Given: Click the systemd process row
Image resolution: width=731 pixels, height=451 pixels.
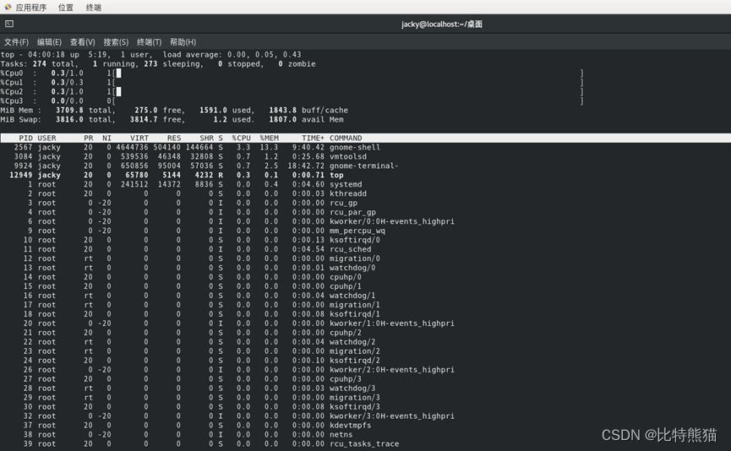Looking at the screenshot, I should pos(346,184).
